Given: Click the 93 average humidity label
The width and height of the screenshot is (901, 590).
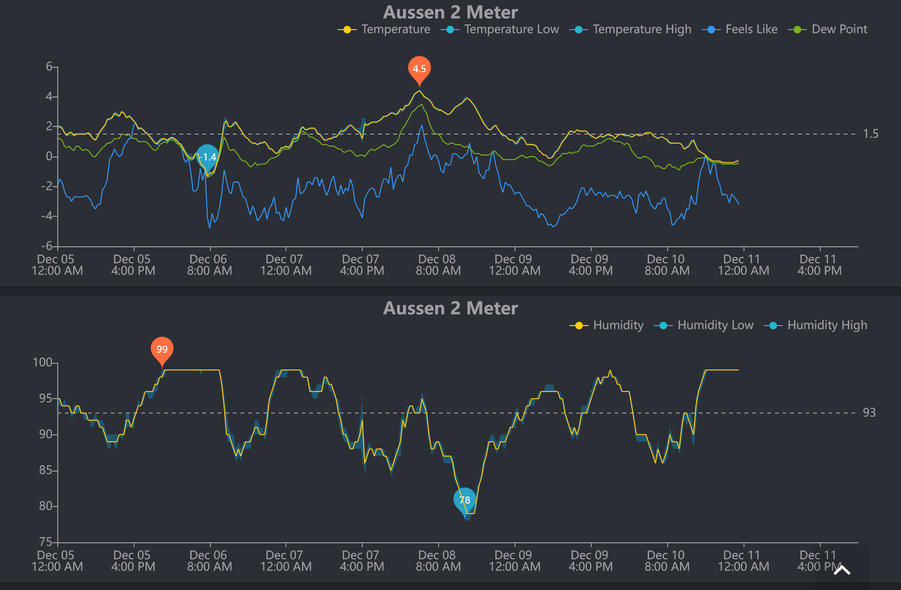Looking at the screenshot, I should tap(870, 413).
